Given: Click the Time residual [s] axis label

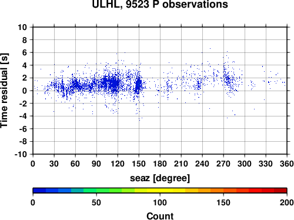Looking at the screenshot, I should pos(4,91).
